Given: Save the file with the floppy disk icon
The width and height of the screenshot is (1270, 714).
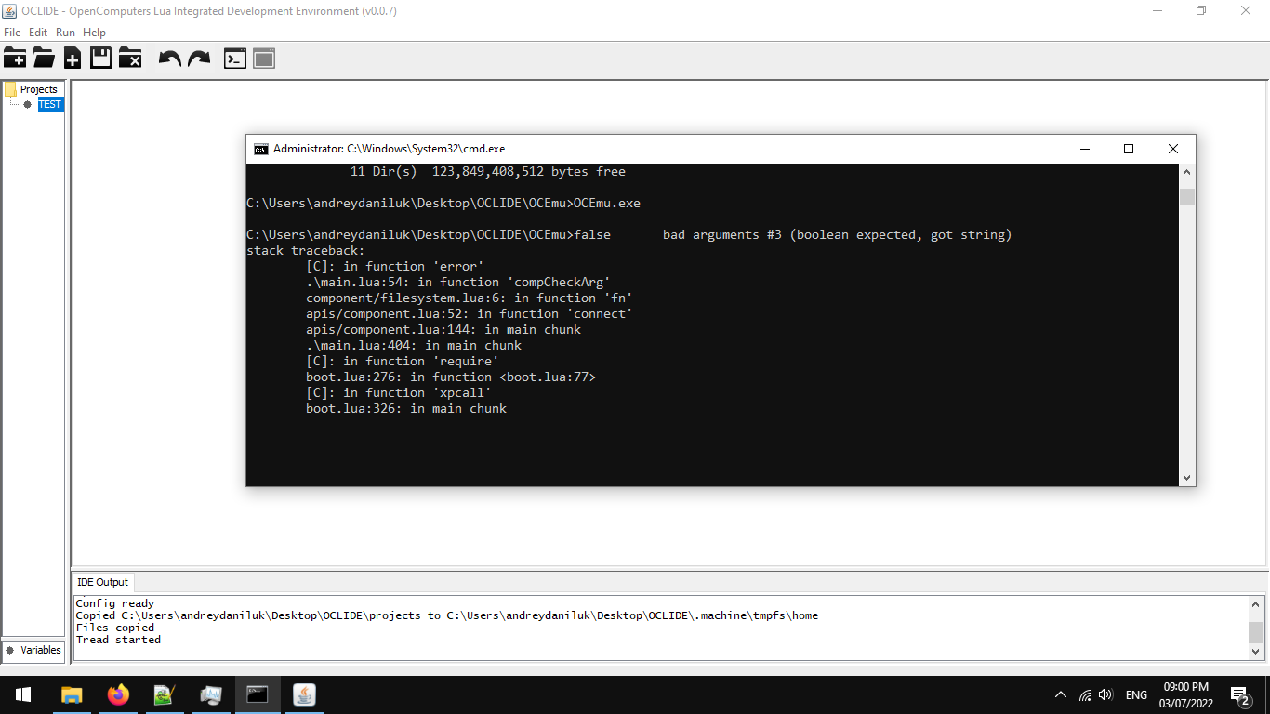Looking at the screenshot, I should tap(101, 59).
